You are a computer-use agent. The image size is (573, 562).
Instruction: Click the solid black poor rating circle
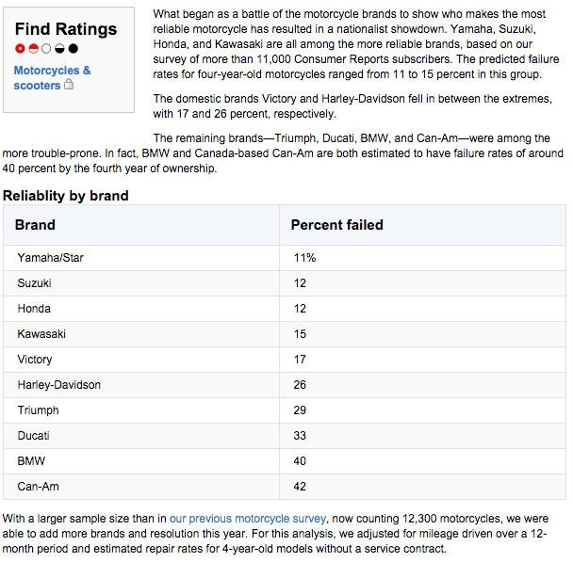[74, 49]
